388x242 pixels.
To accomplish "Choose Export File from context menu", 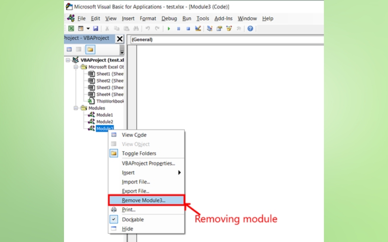I will pos(135,191).
